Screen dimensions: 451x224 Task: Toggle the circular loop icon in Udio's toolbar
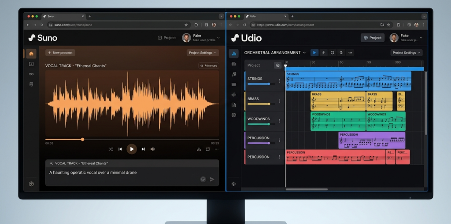333,53
